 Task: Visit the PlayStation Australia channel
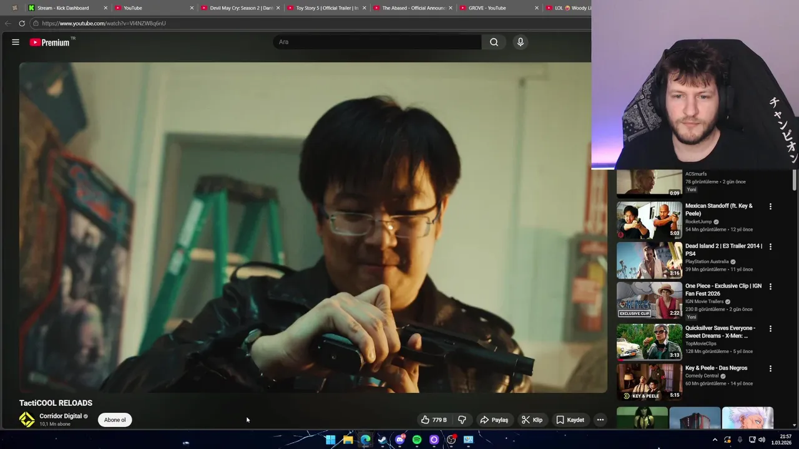[x=707, y=262]
